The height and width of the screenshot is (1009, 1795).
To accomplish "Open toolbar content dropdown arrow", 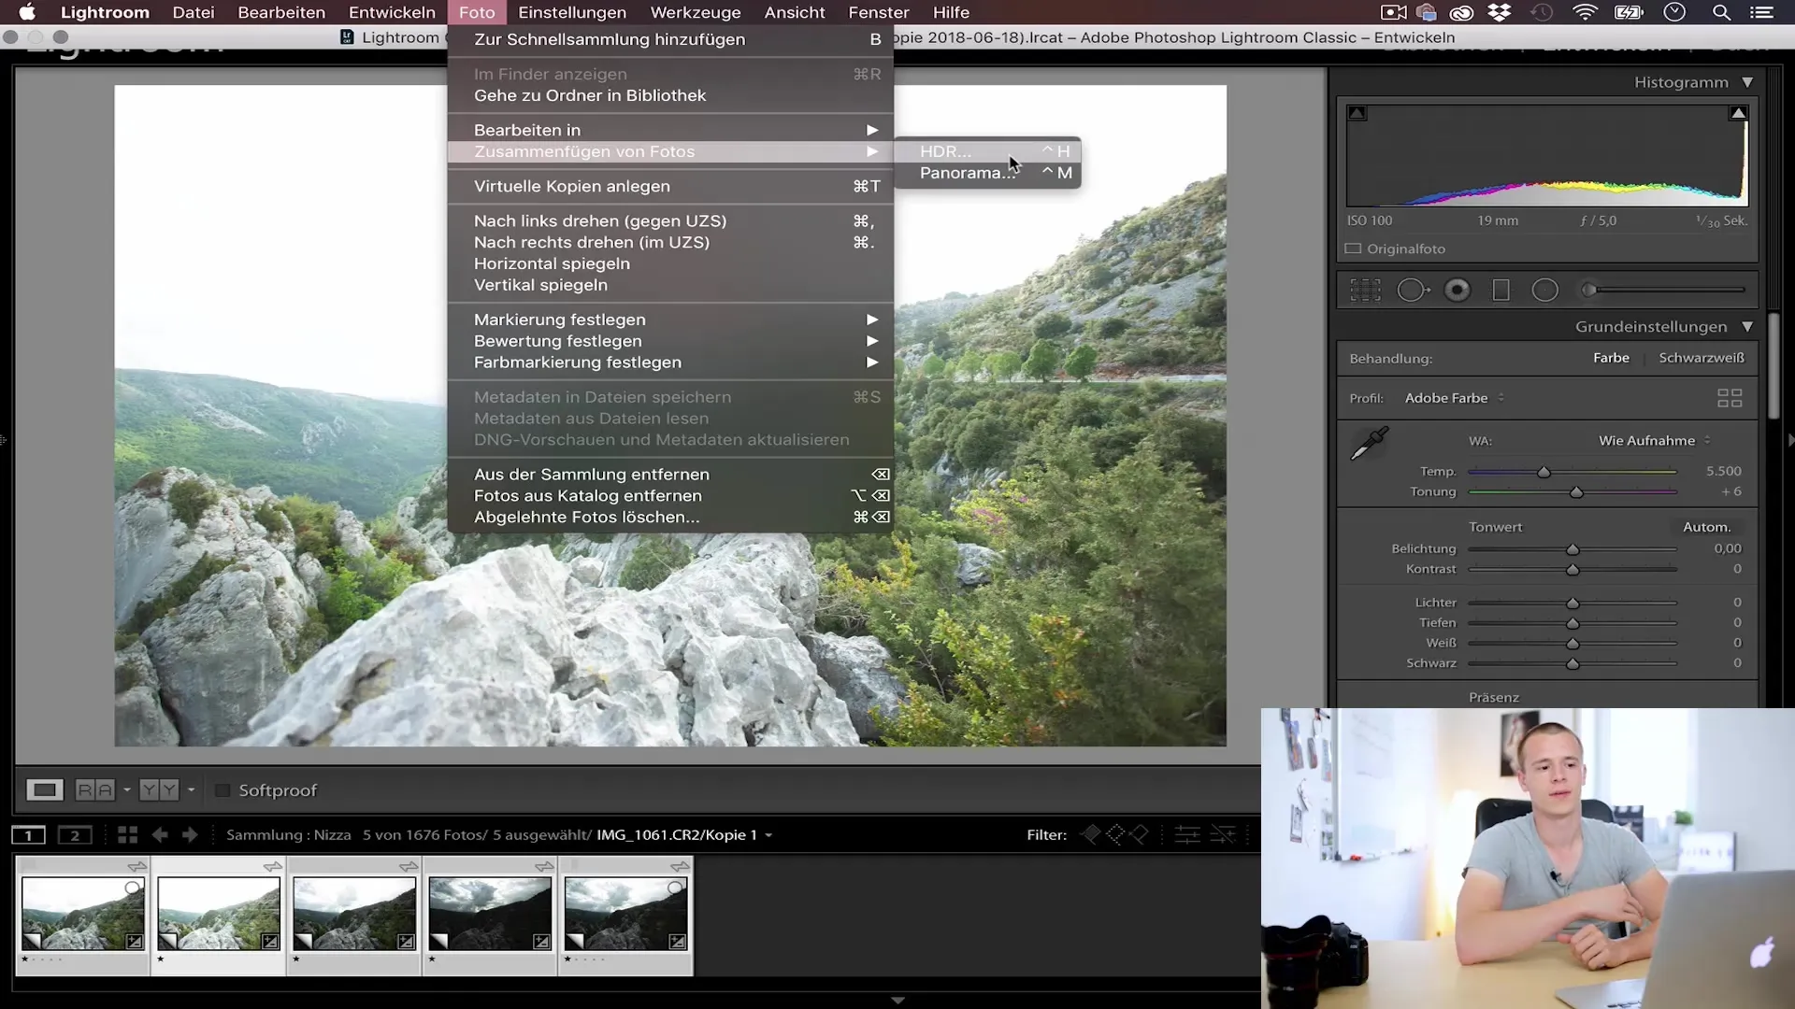I will 191,790.
